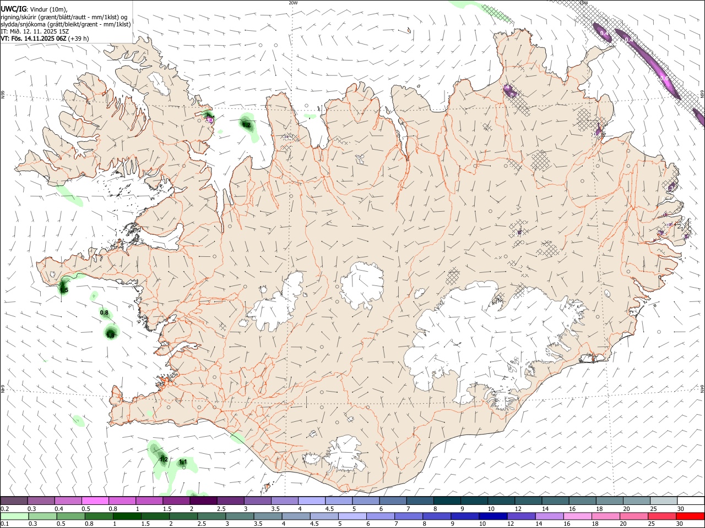Select the purple 12 swatch, bottom legend row
This screenshot has height=528, width=705.
click(520, 516)
